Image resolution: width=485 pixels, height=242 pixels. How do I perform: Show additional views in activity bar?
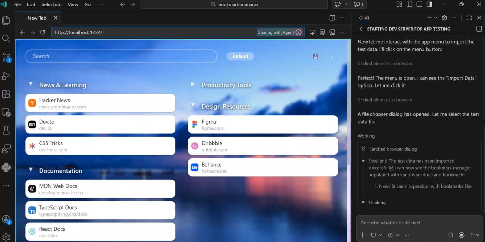(6, 186)
